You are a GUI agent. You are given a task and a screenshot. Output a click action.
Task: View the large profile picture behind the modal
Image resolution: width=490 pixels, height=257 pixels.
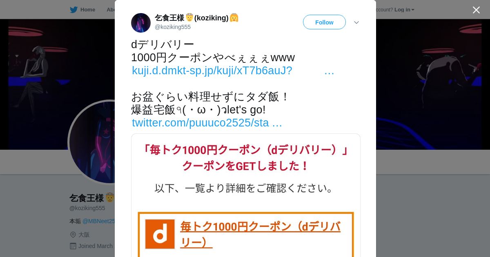point(91,142)
